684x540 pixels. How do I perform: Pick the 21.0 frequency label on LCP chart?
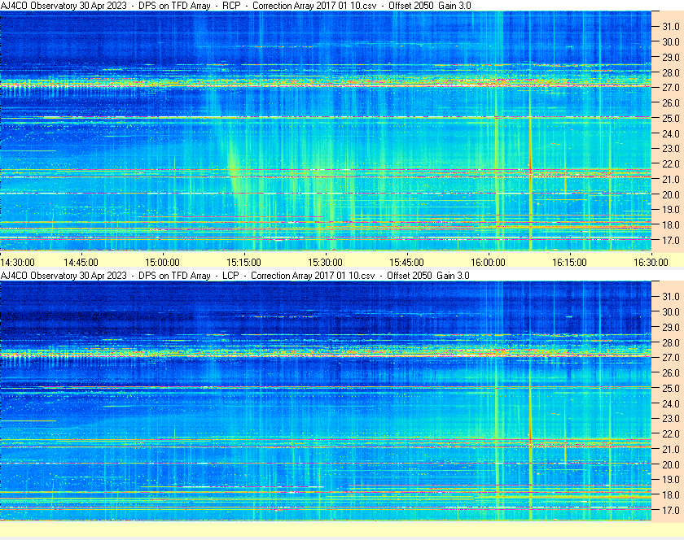[x=671, y=449]
